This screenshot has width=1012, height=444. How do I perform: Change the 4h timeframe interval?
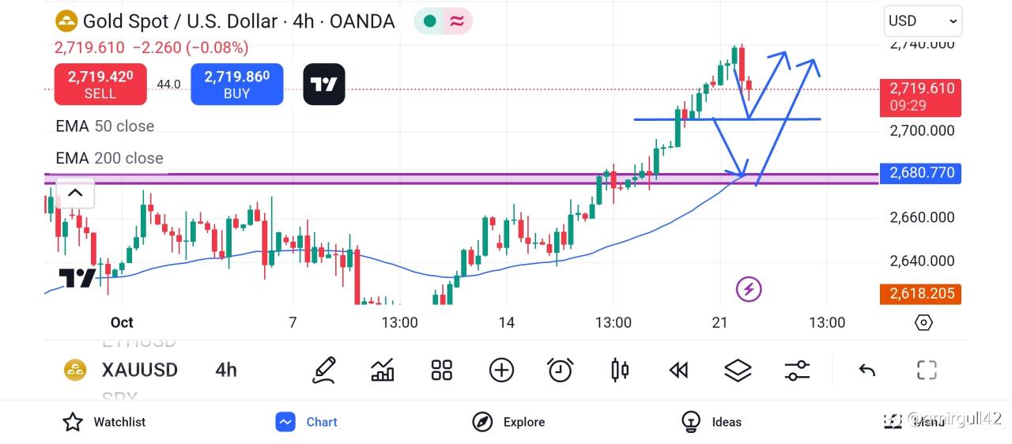(x=226, y=370)
